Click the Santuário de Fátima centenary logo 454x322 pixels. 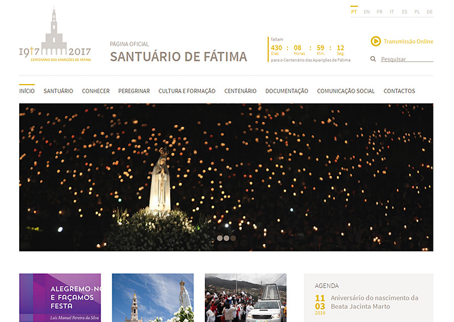[55, 34]
